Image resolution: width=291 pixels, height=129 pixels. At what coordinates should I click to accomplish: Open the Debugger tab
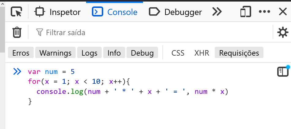click(x=176, y=12)
